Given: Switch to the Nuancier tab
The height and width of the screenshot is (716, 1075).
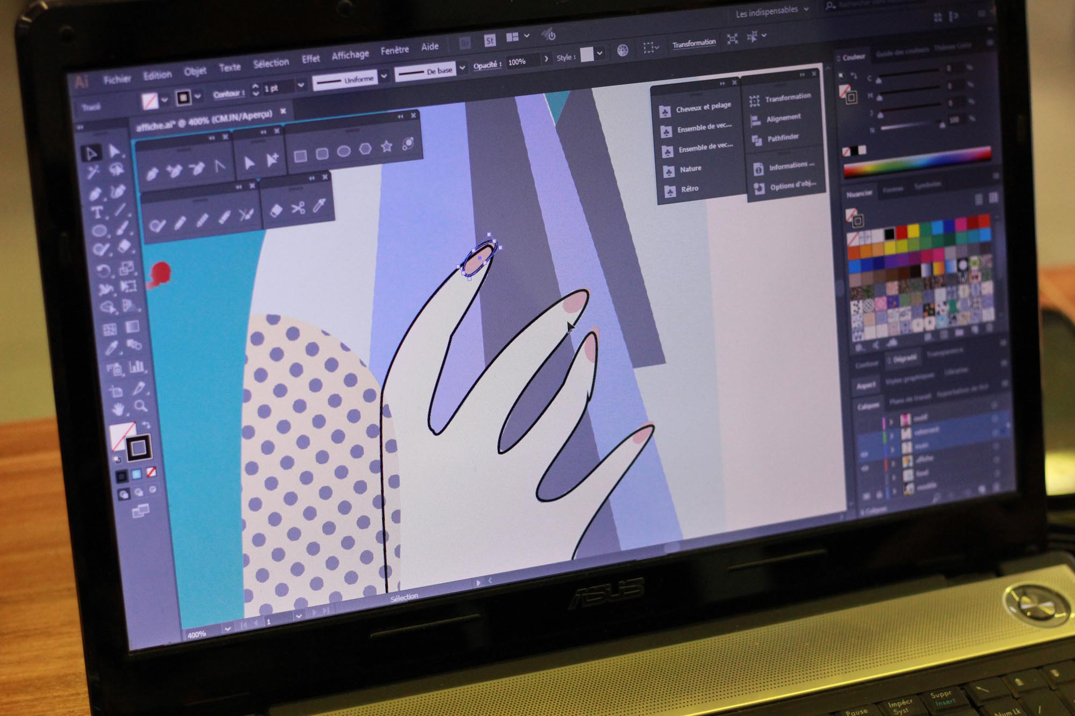Looking at the screenshot, I should 859,194.
